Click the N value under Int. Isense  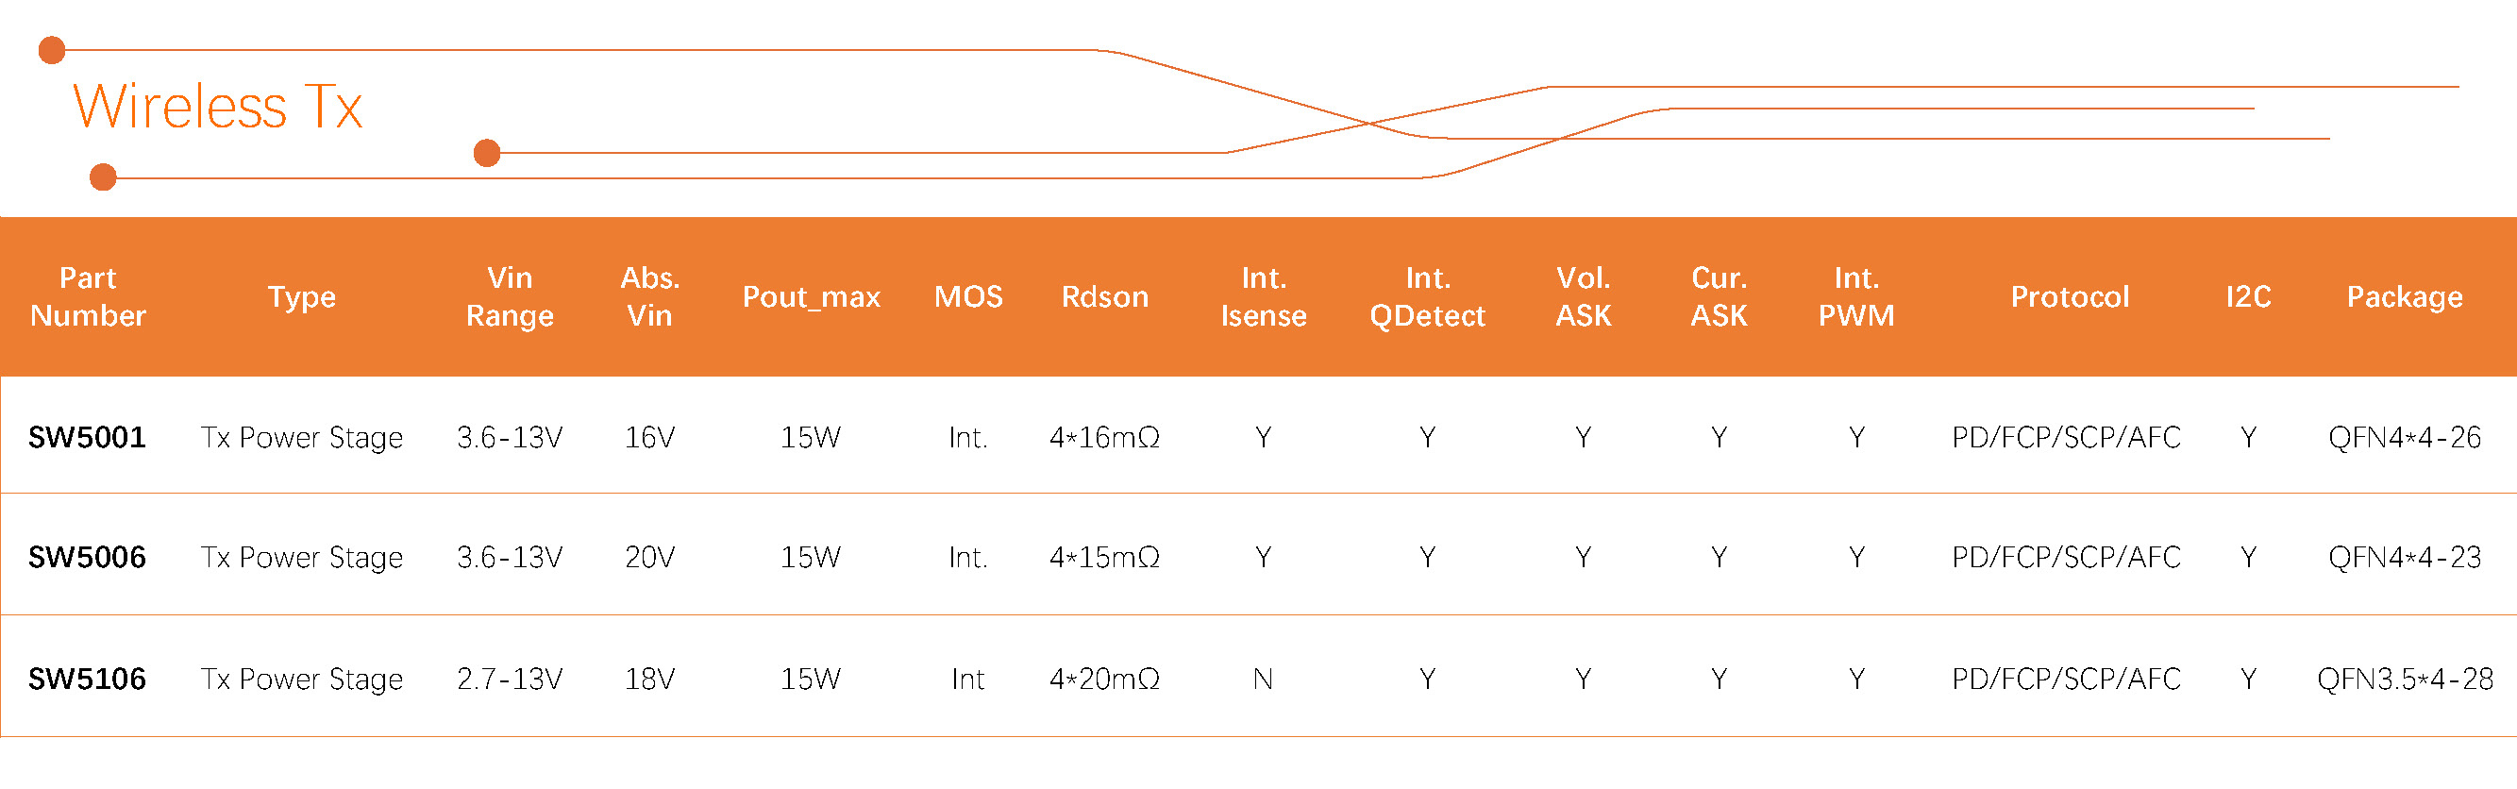1263,679
